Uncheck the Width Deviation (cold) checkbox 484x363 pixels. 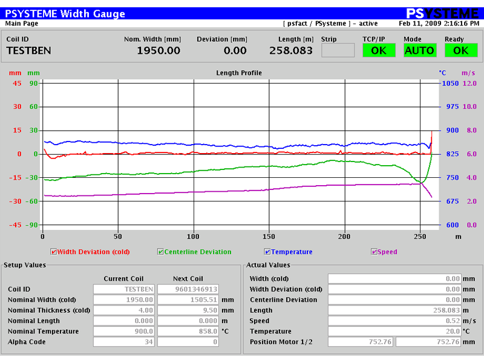pos(53,252)
